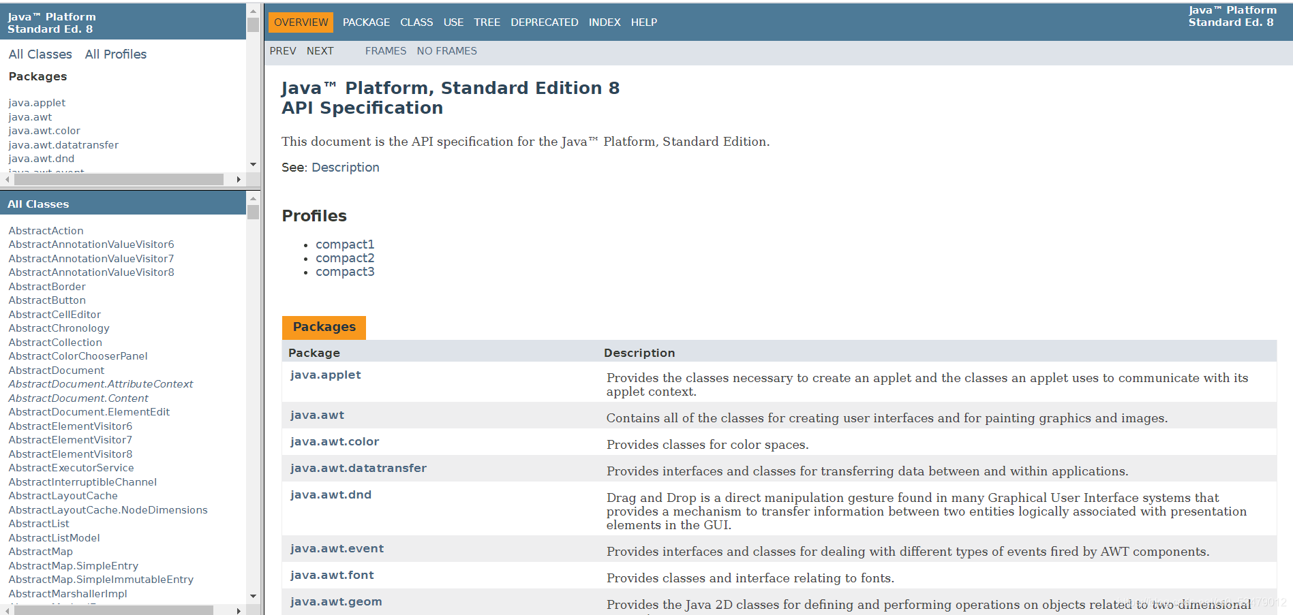
Task: Open the DEPRECATED navigation link
Action: pyautogui.click(x=544, y=22)
